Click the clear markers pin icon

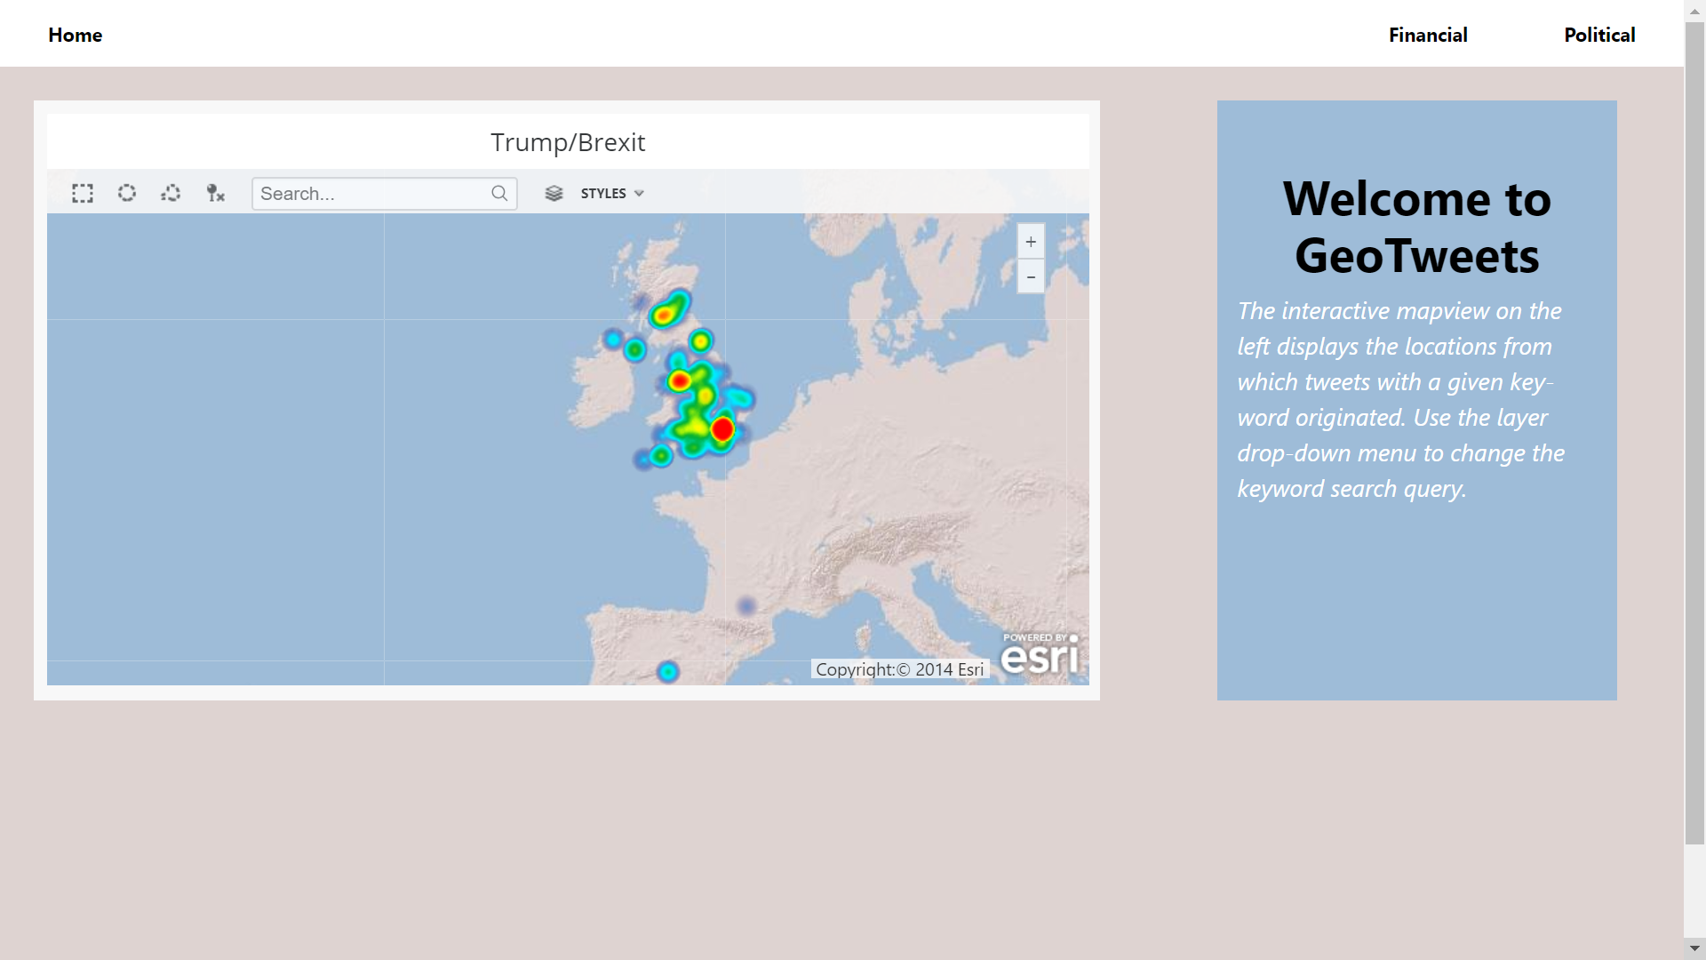[x=215, y=193]
